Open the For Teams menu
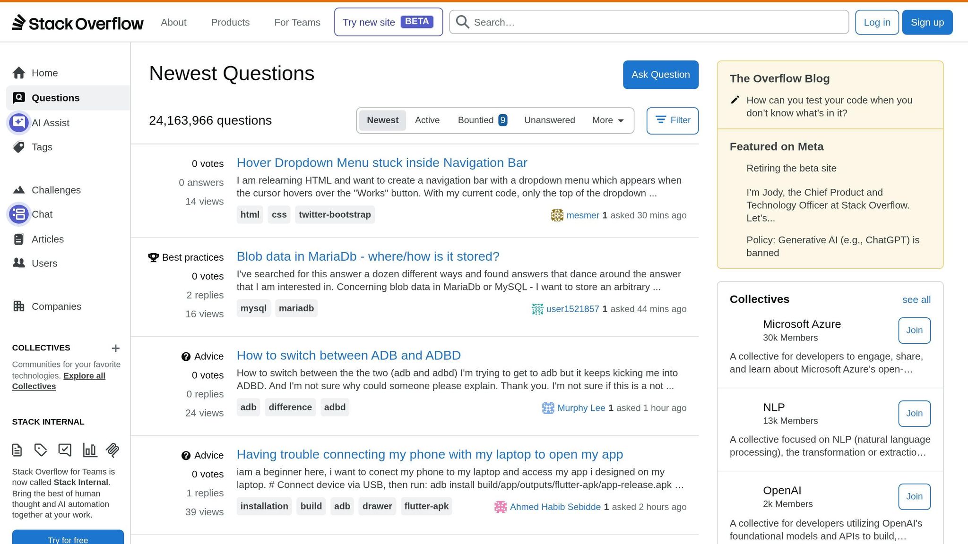The image size is (968, 544). 297,22
